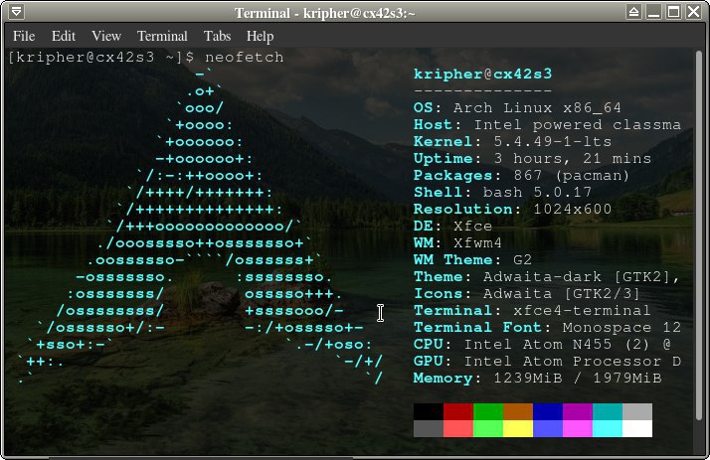Open the Help menu
710x460 pixels.
[260, 36]
